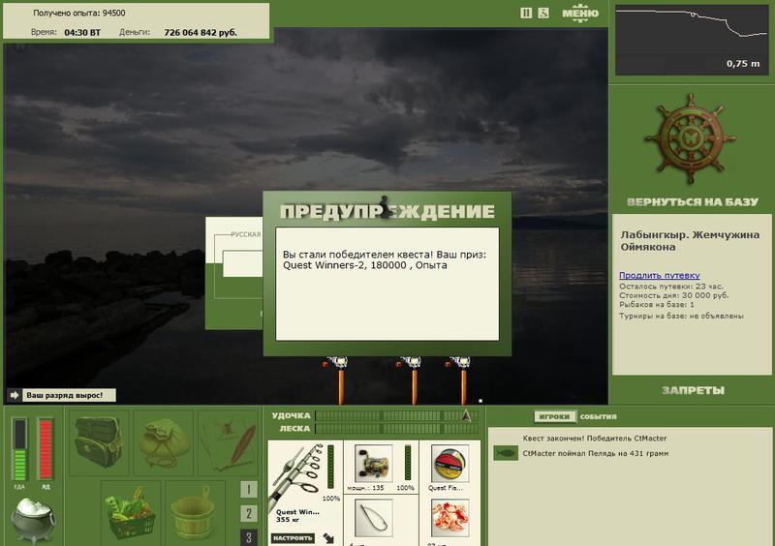The image size is (775, 546).
Task: Click 'Получено опыта: 94500' text
Action: (x=79, y=13)
